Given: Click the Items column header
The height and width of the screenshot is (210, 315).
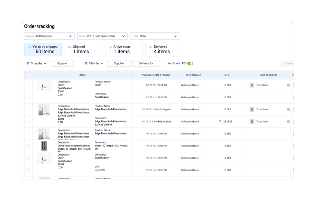Looking at the screenshot, I should click(82, 75).
